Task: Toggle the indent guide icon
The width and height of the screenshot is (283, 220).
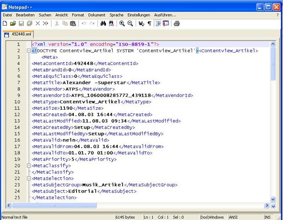Action: click(158, 23)
